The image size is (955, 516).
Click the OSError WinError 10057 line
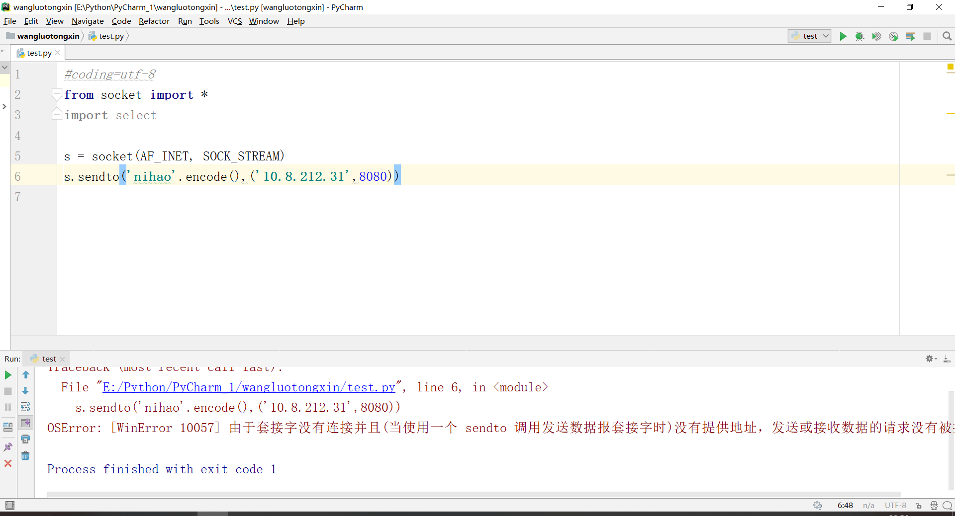click(x=500, y=428)
